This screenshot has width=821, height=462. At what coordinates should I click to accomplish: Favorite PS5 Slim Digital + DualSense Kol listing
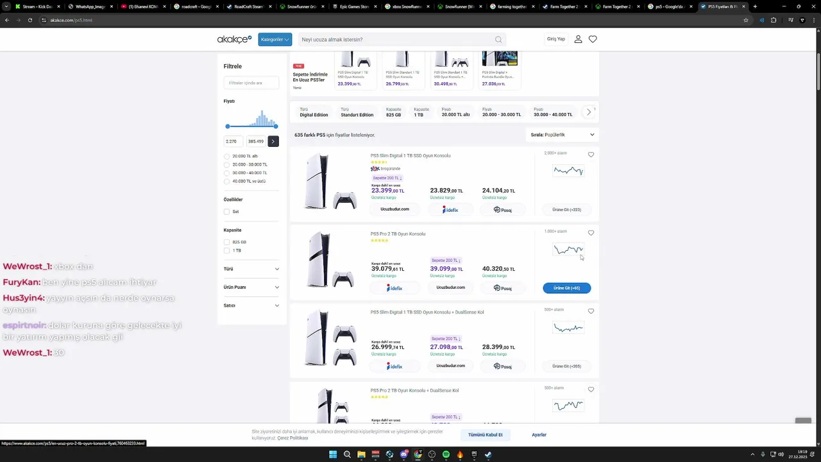[x=591, y=311]
